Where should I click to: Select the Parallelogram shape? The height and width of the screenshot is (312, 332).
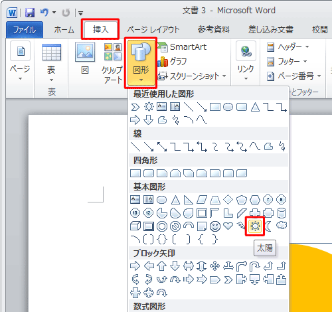click(x=202, y=200)
